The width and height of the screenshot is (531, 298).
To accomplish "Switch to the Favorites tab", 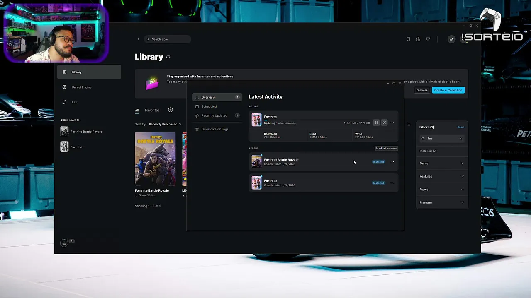I will [152, 110].
